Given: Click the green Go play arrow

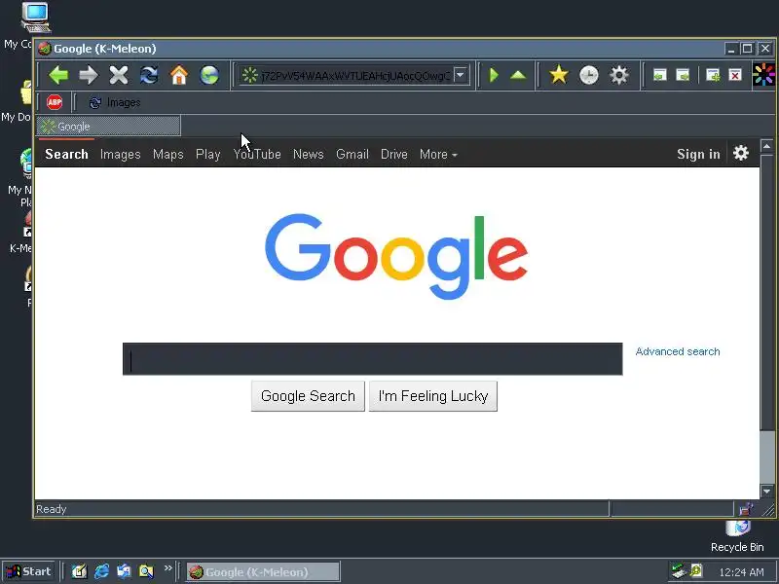Looking at the screenshot, I should coord(494,75).
